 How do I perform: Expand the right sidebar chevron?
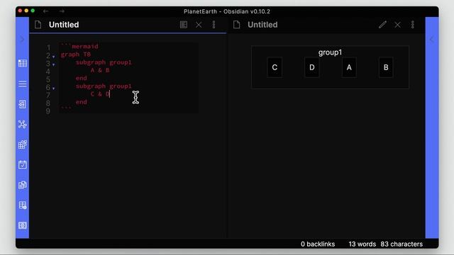point(432,39)
